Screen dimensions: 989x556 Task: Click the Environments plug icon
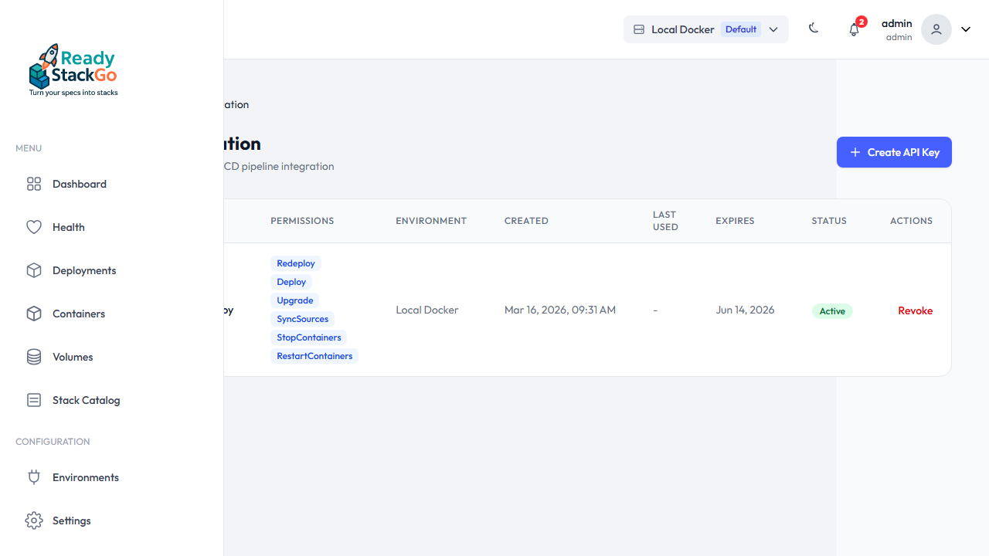point(34,477)
